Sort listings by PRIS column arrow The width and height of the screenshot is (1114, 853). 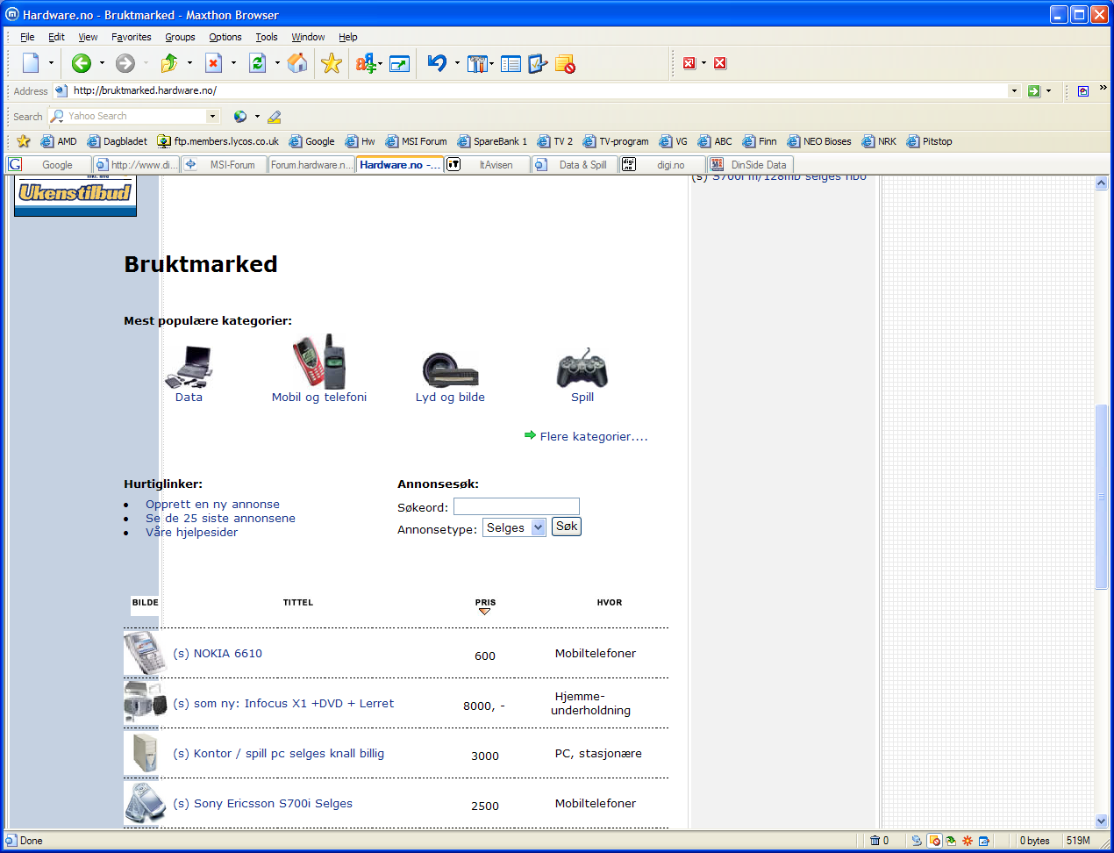[x=485, y=611]
